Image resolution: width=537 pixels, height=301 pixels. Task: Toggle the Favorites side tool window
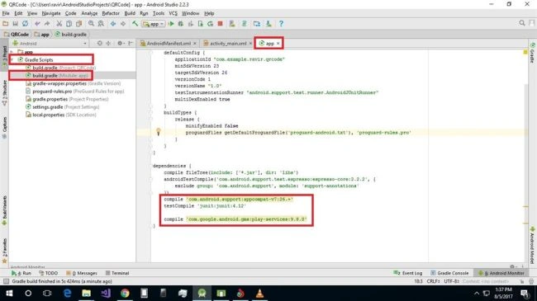click(x=4, y=251)
